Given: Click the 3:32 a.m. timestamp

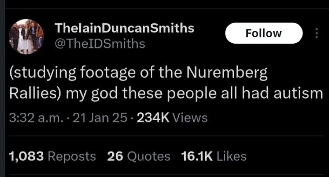Looking at the screenshot, I should point(36,118).
